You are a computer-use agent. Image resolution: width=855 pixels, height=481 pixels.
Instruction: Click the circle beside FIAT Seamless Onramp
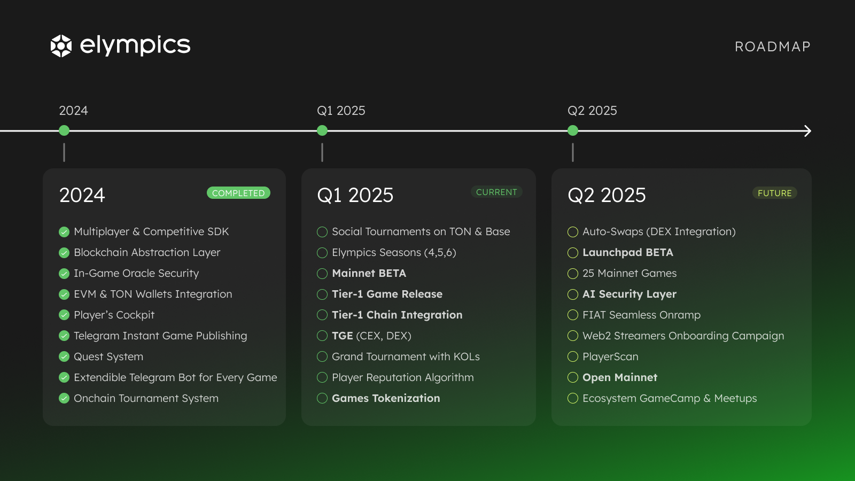[x=573, y=315]
